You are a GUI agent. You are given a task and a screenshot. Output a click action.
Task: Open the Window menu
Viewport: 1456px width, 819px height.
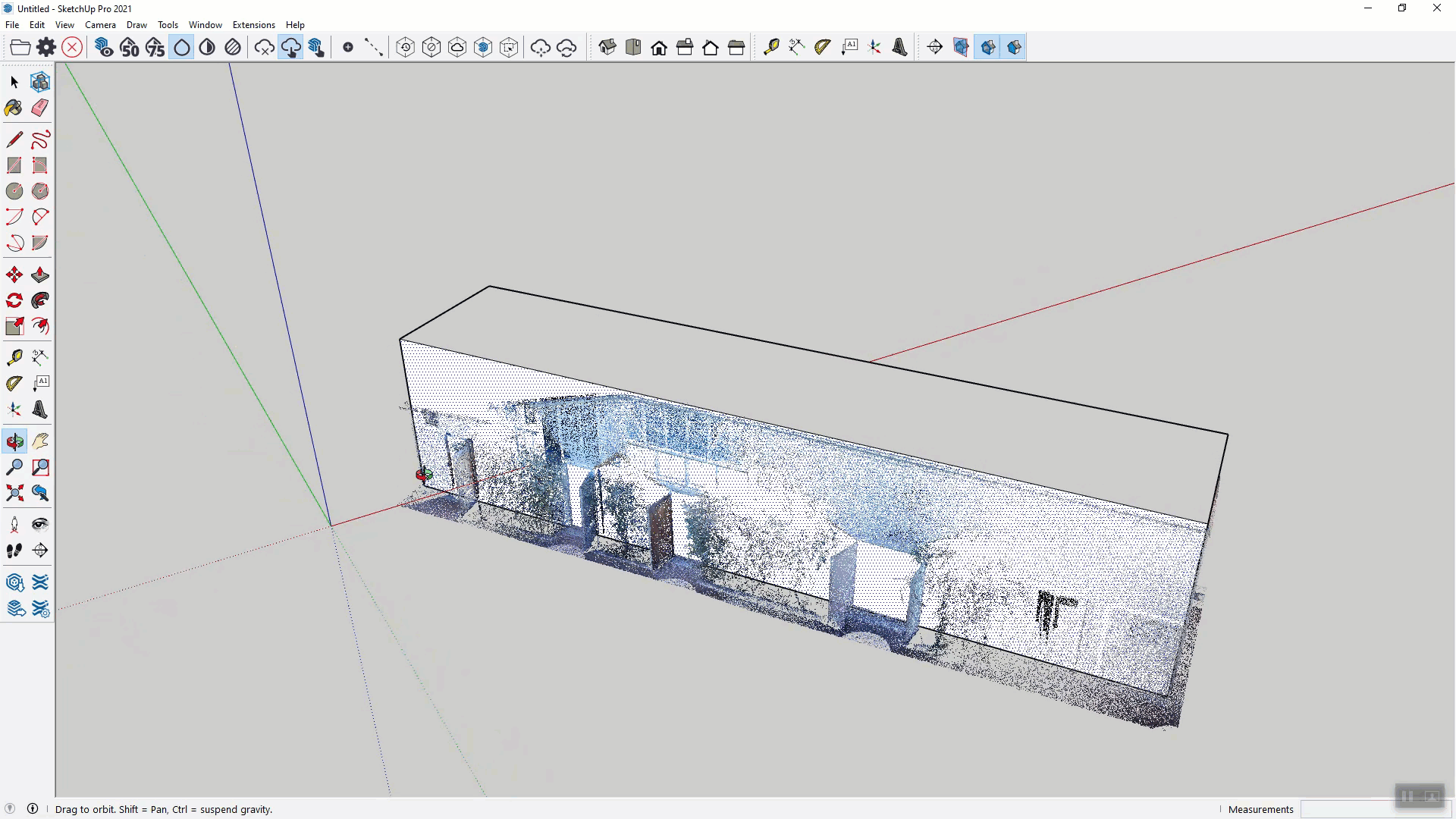[205, 25]
